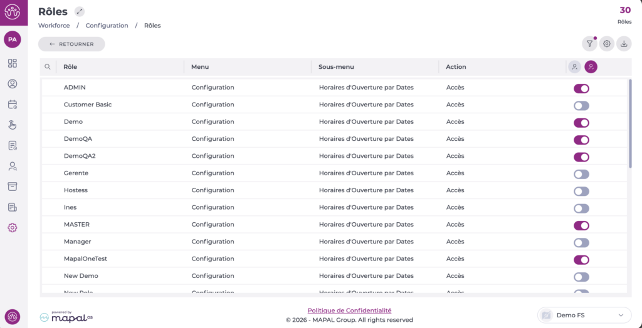The height and width of the screenshot is (328, 642).
Task: Navigate to Workforce breadcrumb
Action: tap(54, 26)
